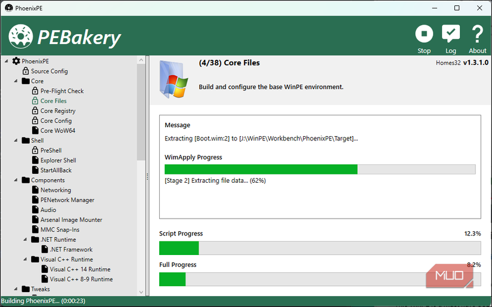Select the Core Registry script

(58, 111)
